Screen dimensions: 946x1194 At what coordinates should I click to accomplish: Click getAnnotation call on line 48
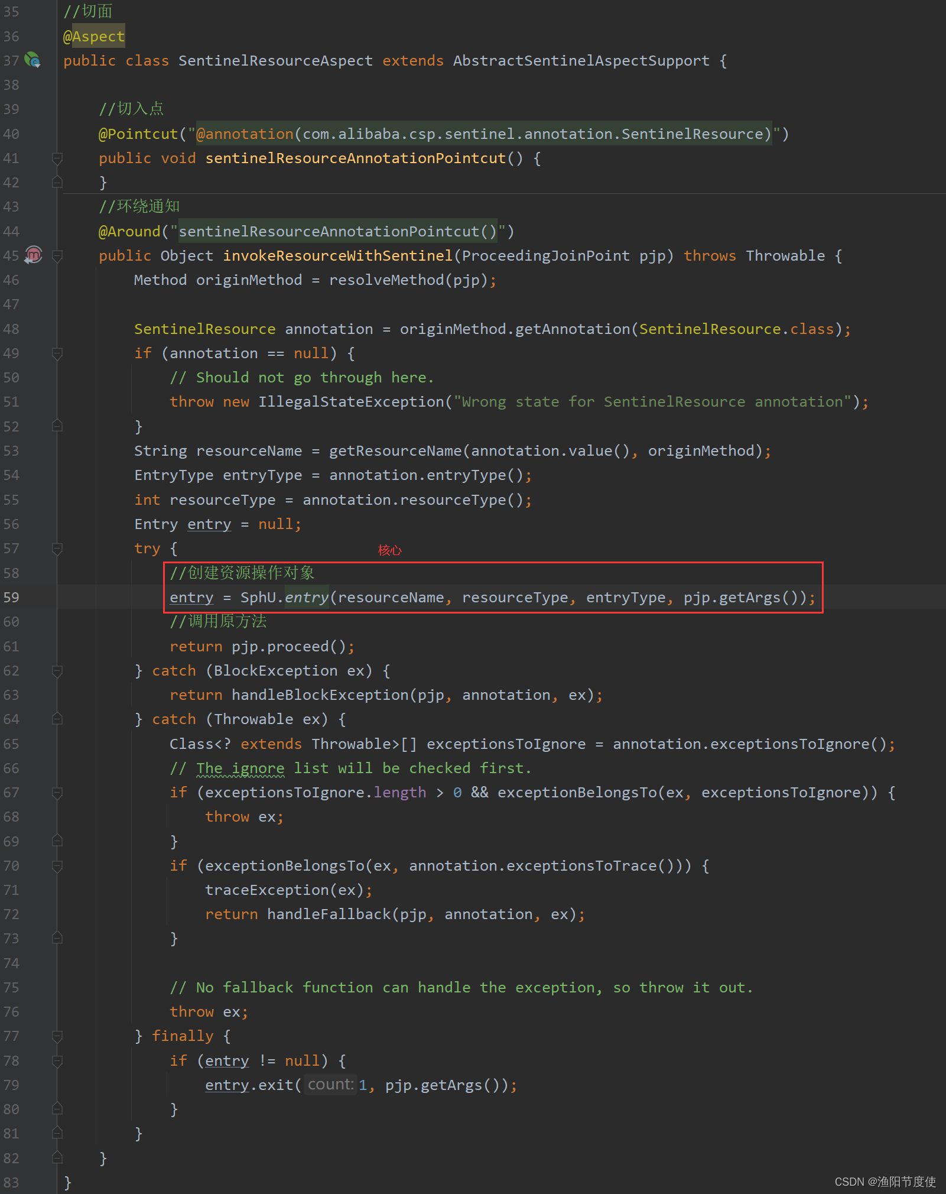(x=572, y=329)
